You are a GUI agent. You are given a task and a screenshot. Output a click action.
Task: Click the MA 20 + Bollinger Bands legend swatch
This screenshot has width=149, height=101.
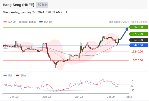pyautogui.click(x=5, y=22)
